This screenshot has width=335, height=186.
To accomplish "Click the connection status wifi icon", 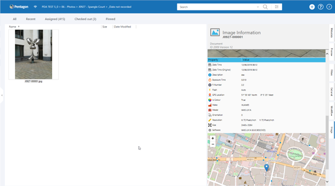I will (x=35, y=7).
